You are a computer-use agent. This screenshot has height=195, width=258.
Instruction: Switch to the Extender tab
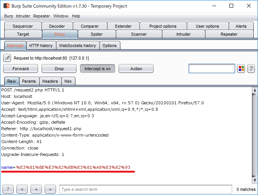[x=123, y=26]
